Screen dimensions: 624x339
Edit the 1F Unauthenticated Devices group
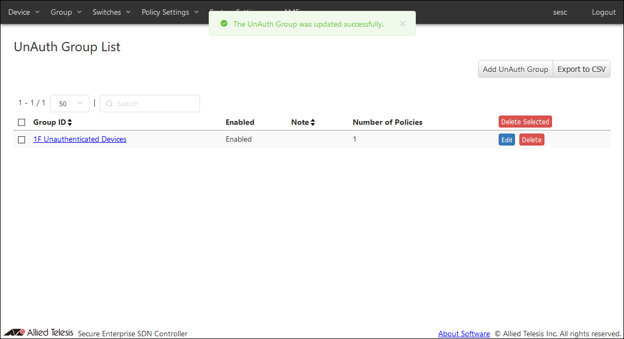tap(507, 140)
